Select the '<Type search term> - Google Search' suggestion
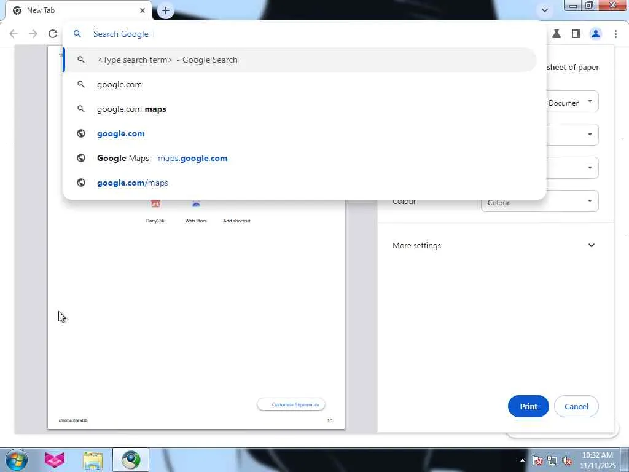Viewport: 629px width, 472px height. (300, 60)
